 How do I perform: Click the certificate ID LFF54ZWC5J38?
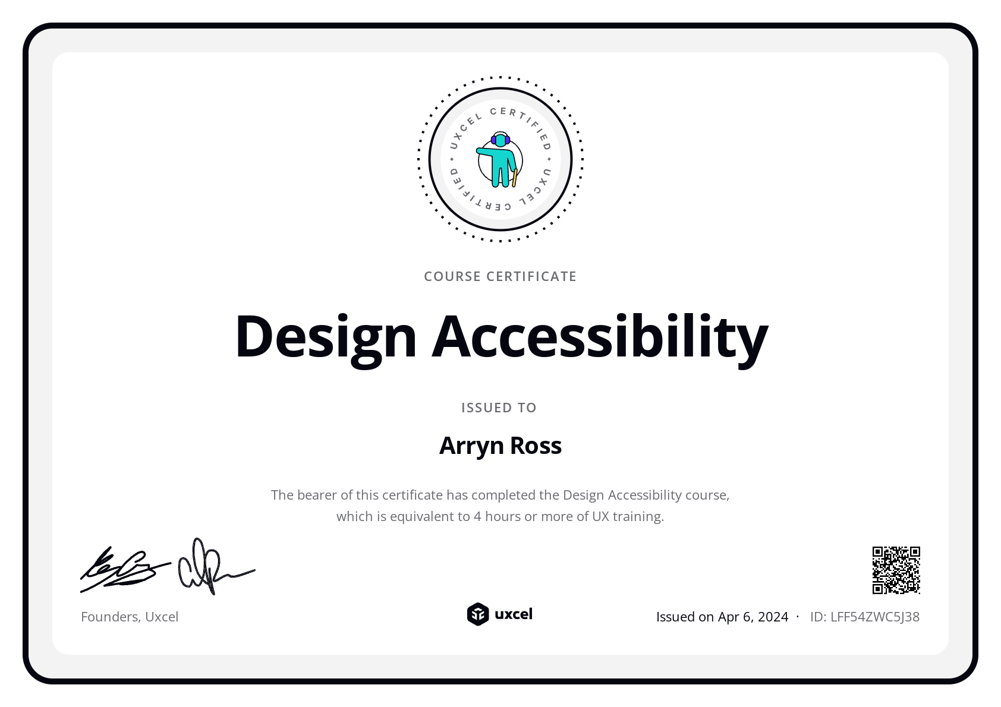[865, 617]
